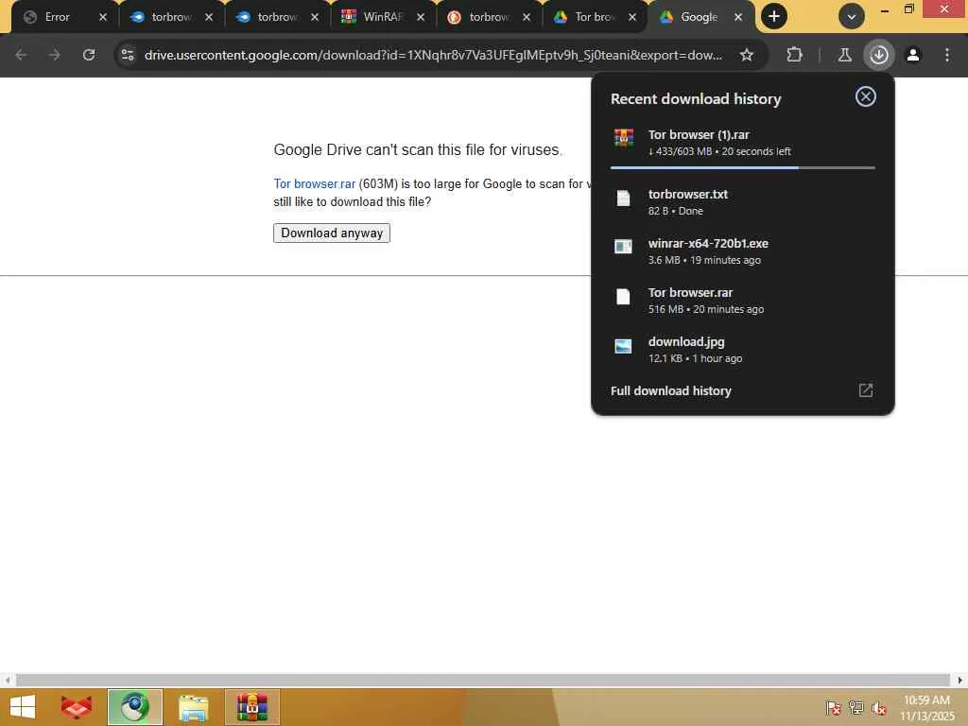Viewport: 968px width, 726px height.
Task: Click Full download history
Action: pyautogui.click(x=670, y=390)
